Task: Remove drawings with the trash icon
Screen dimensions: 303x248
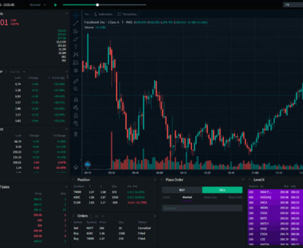Action: (x=76, y=134)
